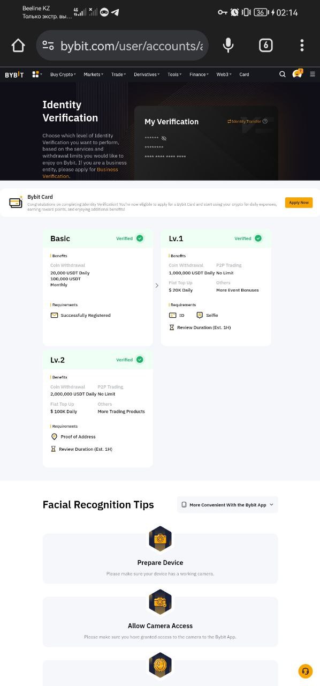Open the notifications chat icon with badge
The image size is (320, 686).
pos(298,74)
